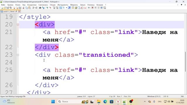Start recording a macro
Screen dimensions: 187x105
92,8
